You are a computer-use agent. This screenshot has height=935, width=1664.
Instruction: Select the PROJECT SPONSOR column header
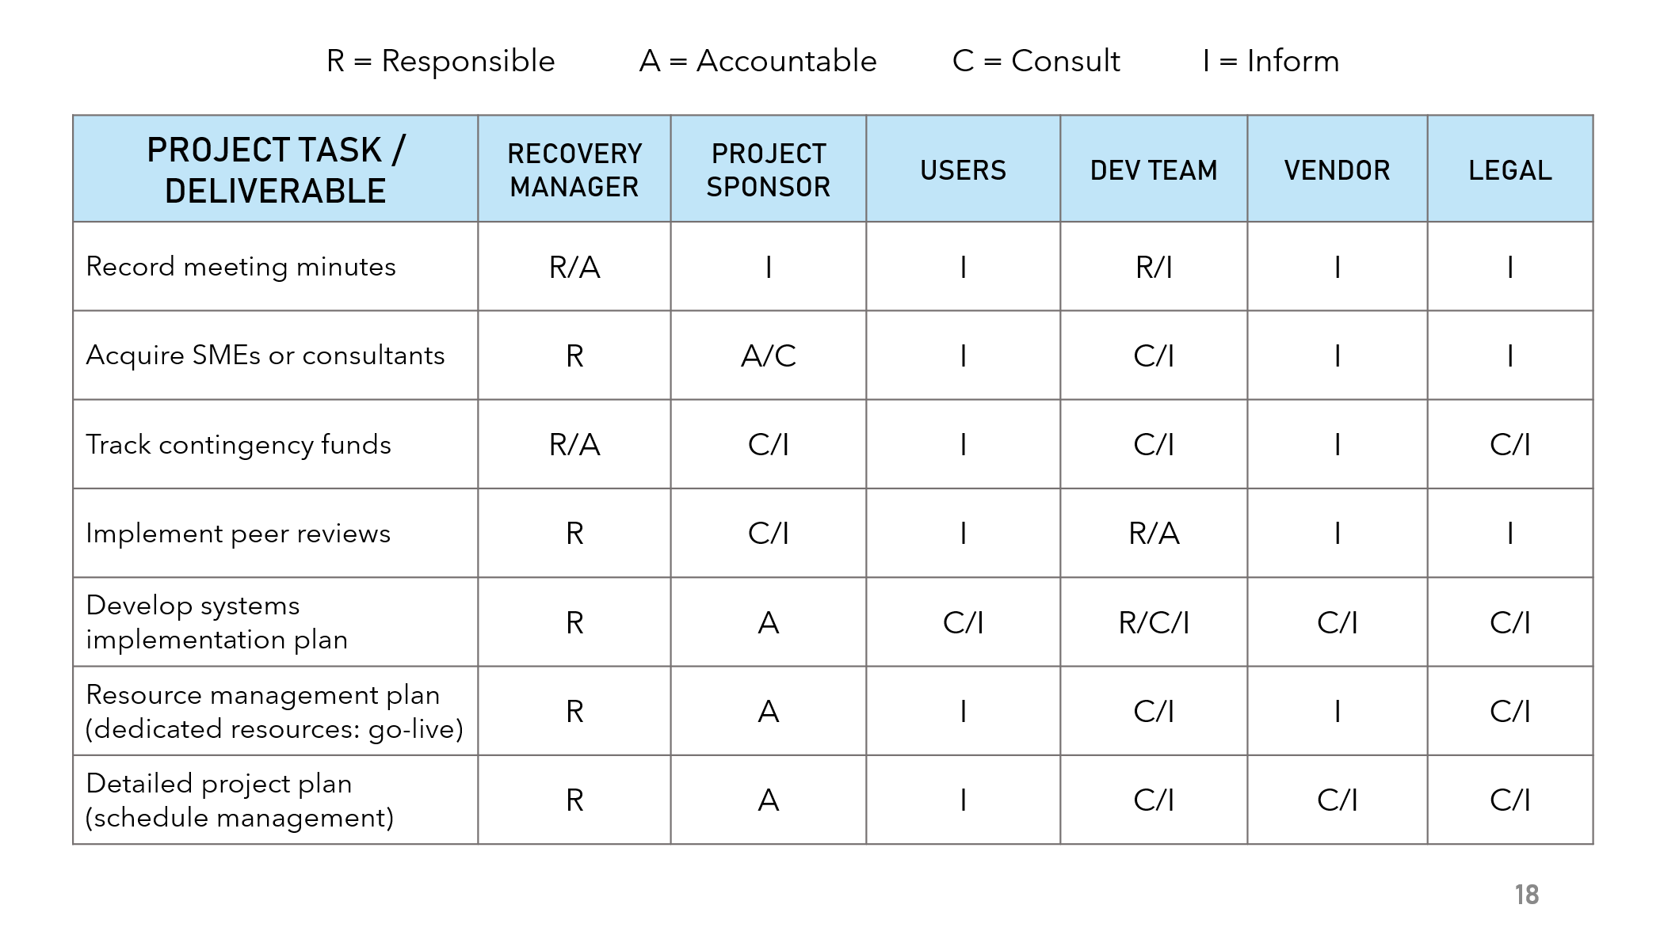pyautogui.click(x=768, y=169)
